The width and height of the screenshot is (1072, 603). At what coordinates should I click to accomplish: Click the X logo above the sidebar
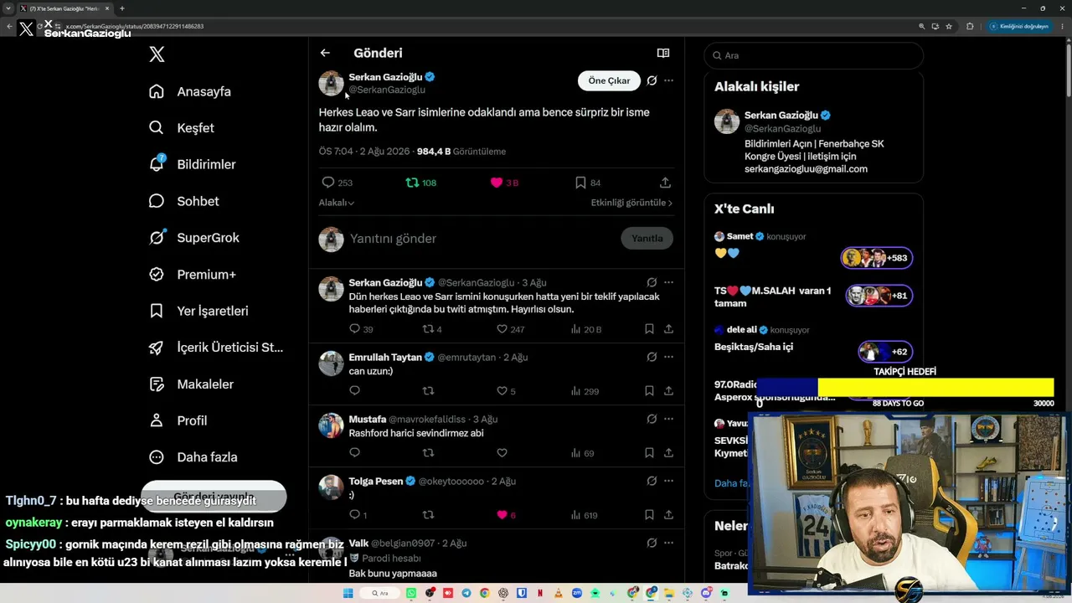pos(157,55)
